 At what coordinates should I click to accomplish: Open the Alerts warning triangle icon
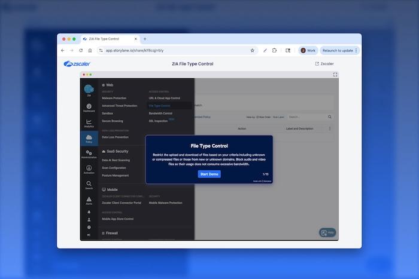pyautogui.click(x=89, y=200)
